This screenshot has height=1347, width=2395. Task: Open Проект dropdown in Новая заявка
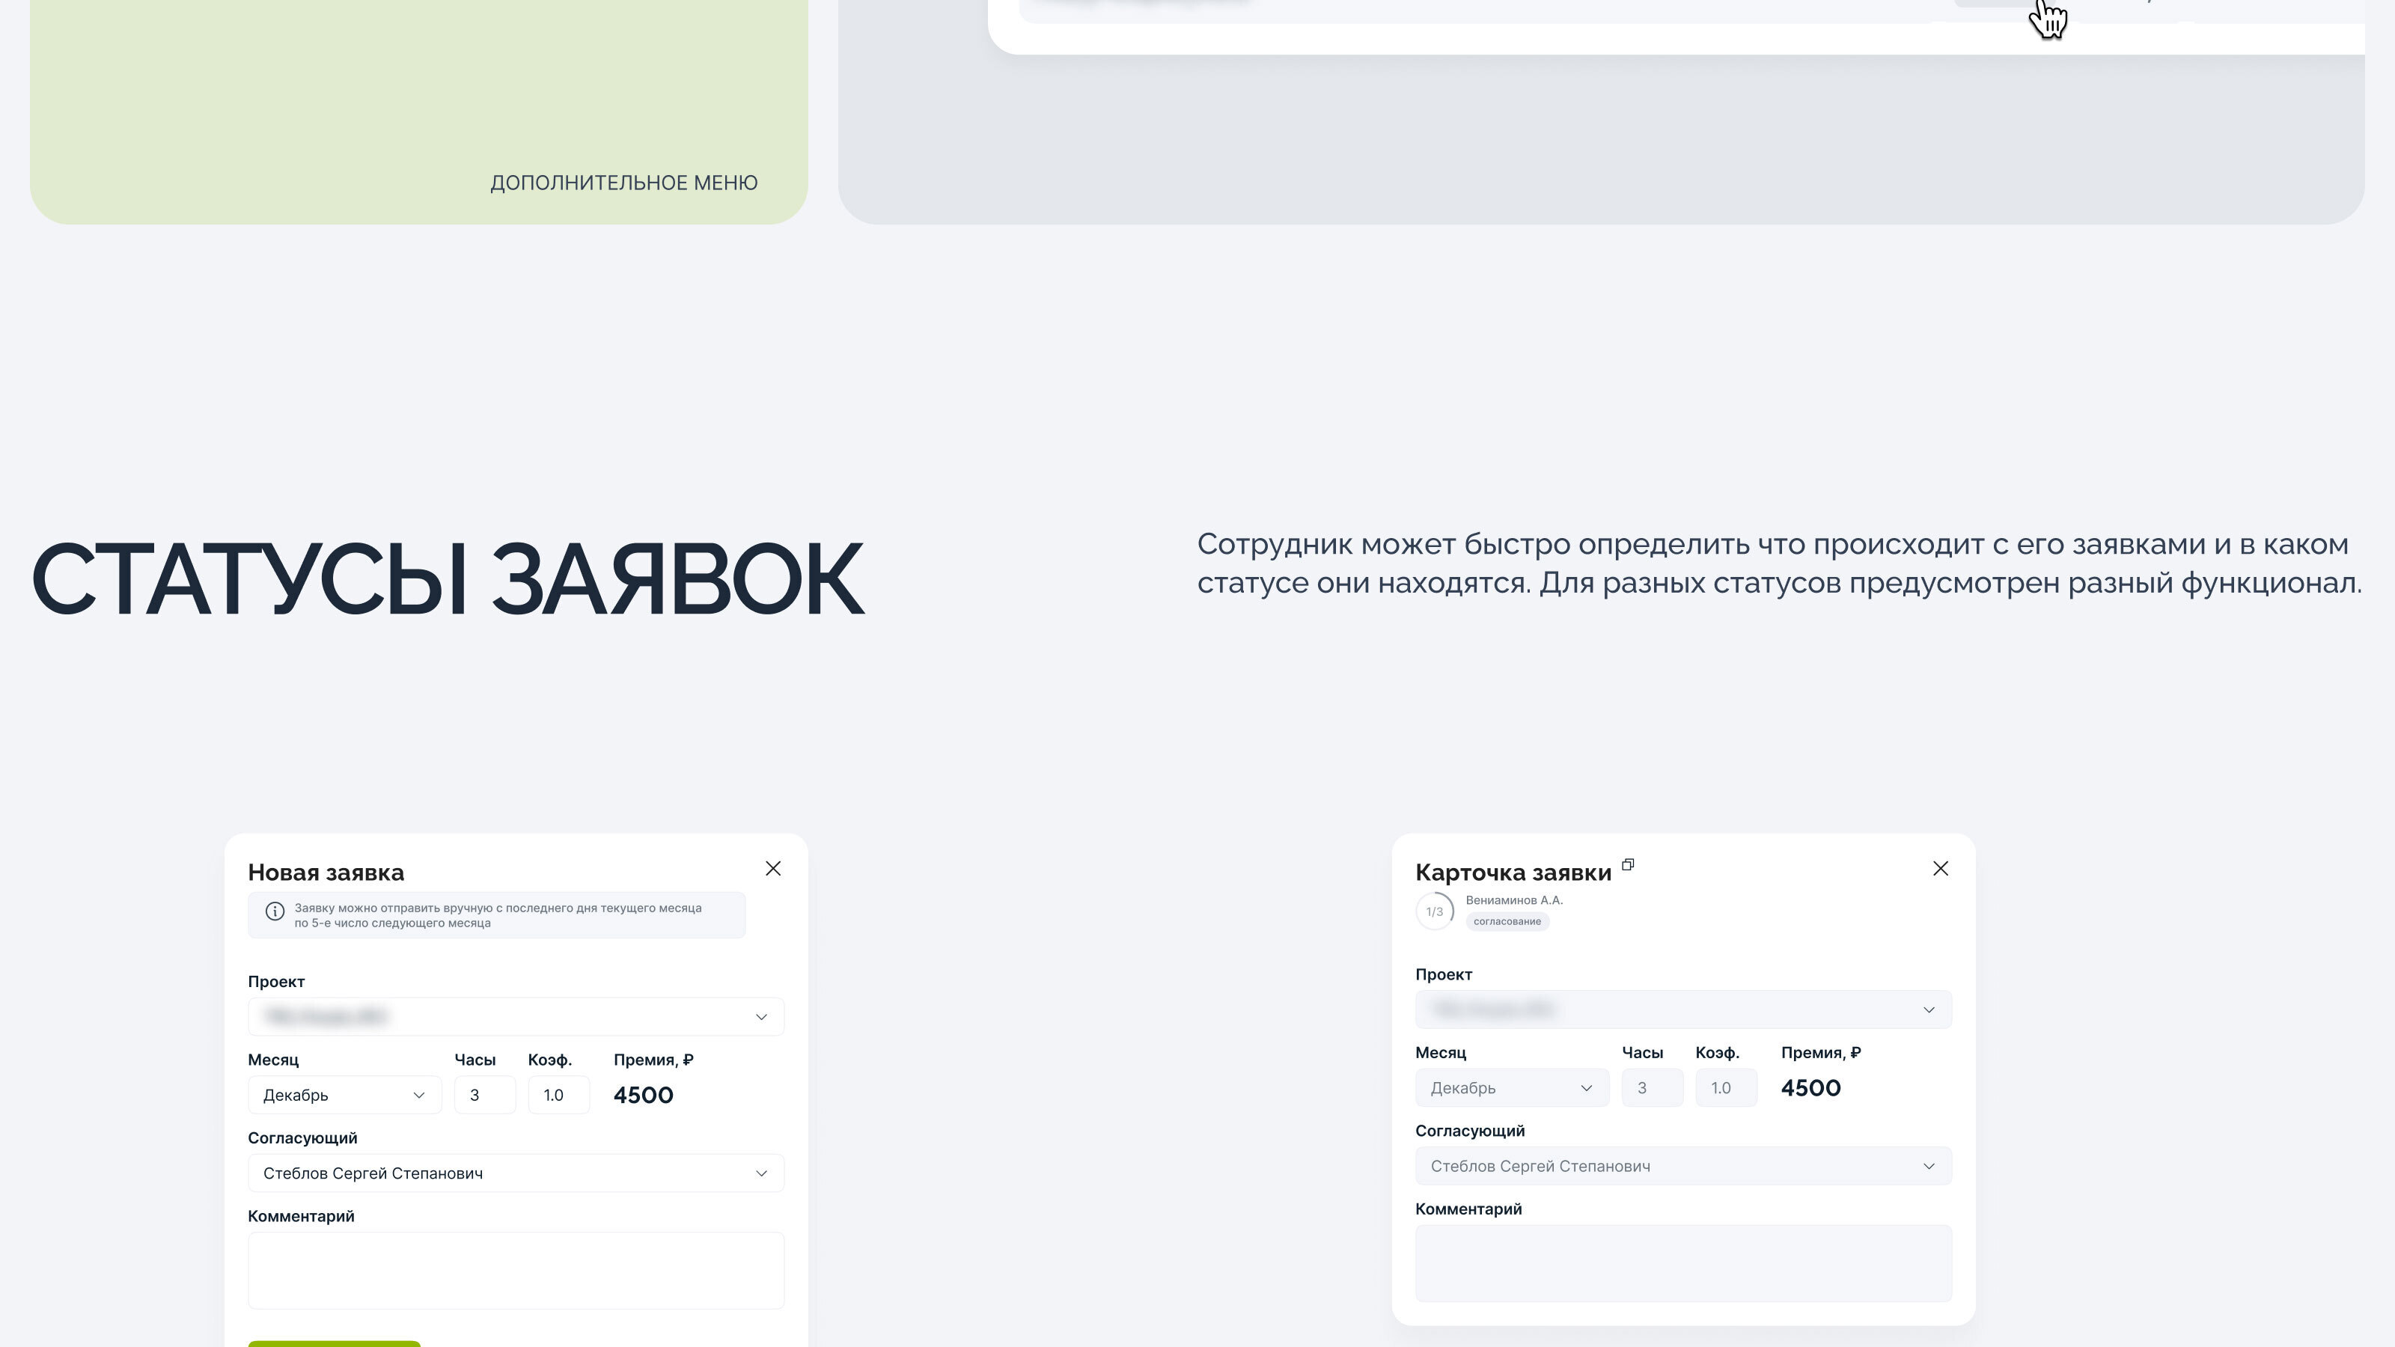click(x=516, y=1017)
